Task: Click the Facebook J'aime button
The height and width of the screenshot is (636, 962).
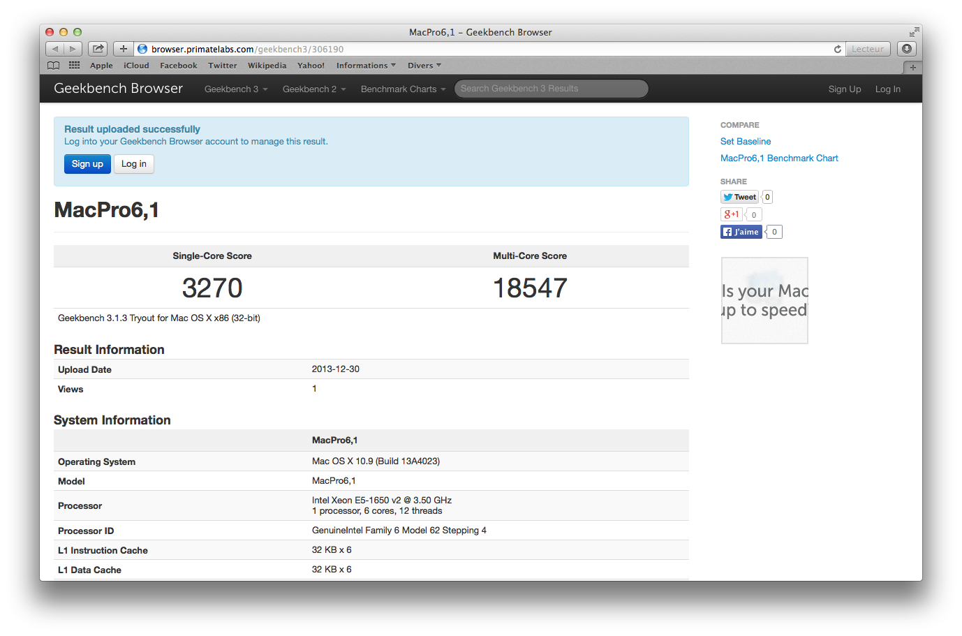Action: click(741, 232)
